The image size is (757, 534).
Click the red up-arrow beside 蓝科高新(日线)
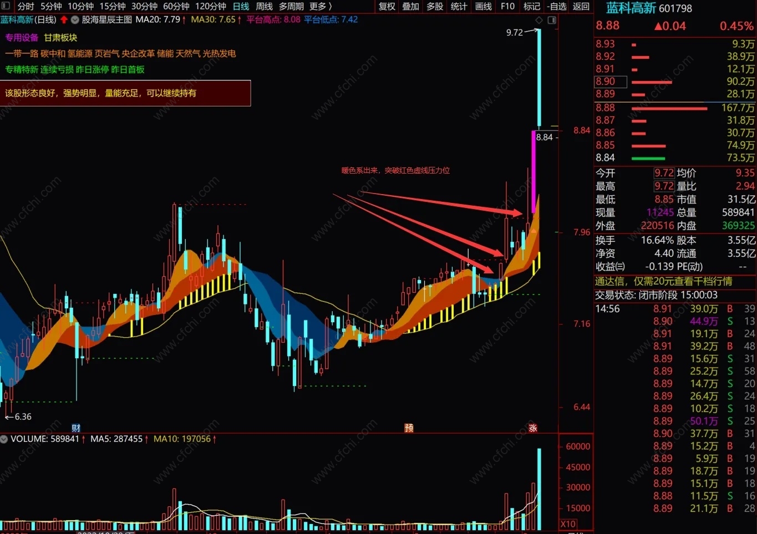tap(64, 20)
